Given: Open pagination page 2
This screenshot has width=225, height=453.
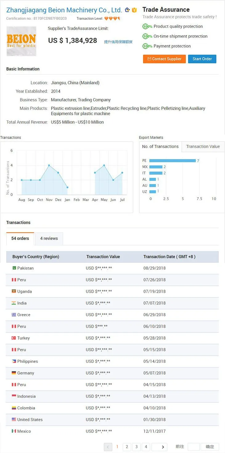Looking at the screenshot, I should pos(127,447).
